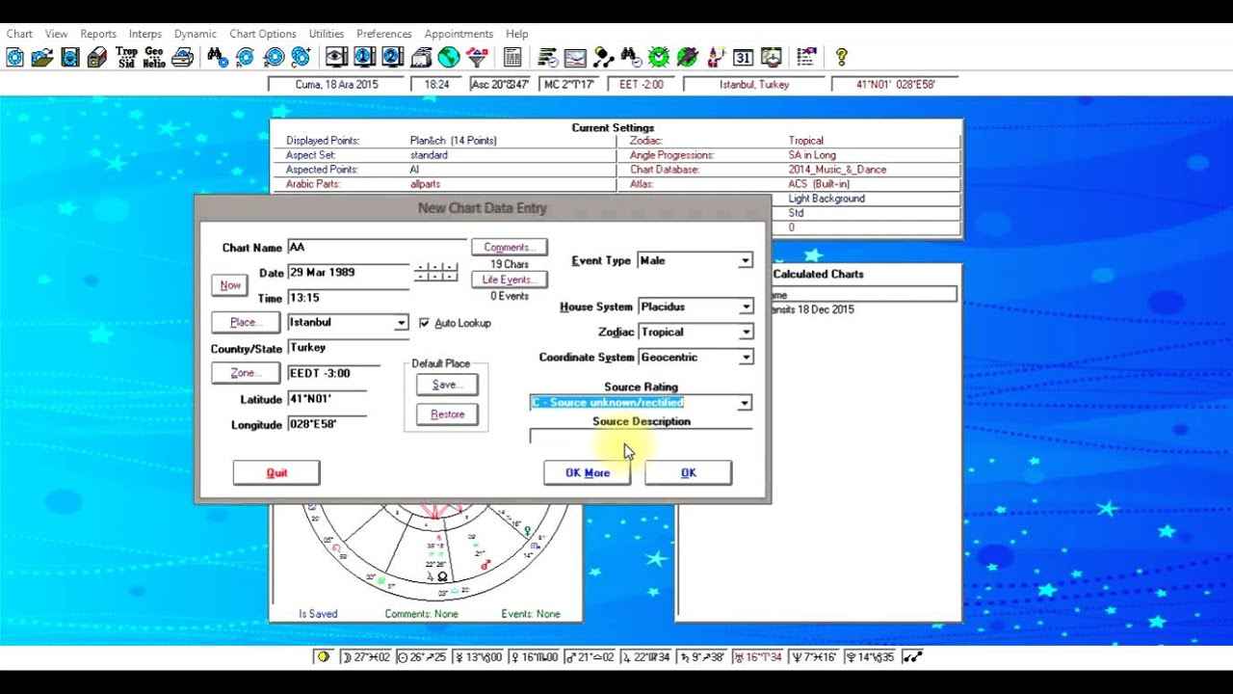Click the Geo/Helio coordinate toolbar icon
Image resolution: width=1233 pixels, height=694 pixels.
coord(154,58)
